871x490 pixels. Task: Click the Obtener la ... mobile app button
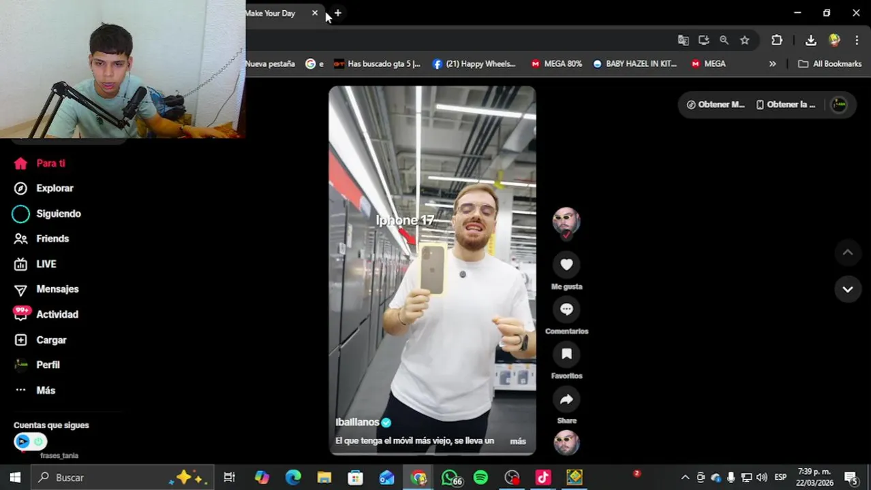click(x=786, y=105)
